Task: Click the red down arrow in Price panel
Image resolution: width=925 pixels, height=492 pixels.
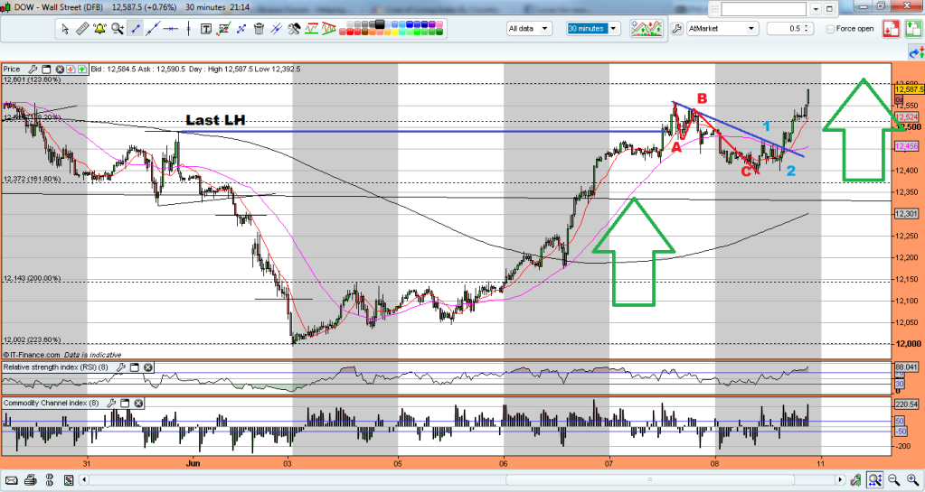Action: coord(71,69)
